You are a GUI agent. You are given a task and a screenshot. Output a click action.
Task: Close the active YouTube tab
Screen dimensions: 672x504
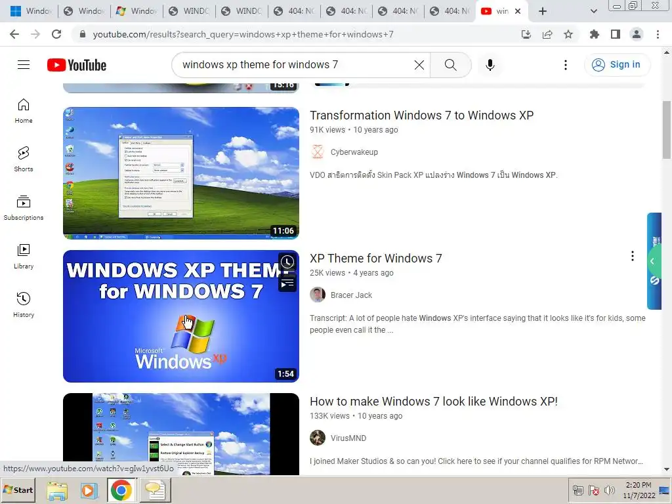tap(518, 12)
